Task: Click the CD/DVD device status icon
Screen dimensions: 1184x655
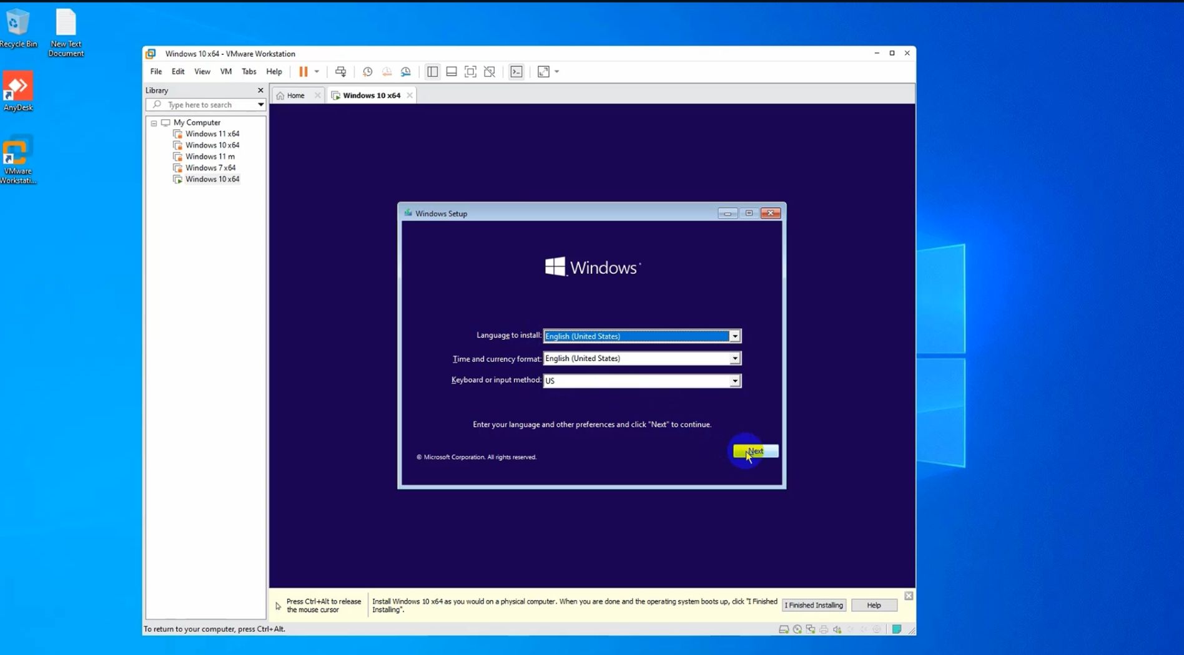Action: (797, 629)
